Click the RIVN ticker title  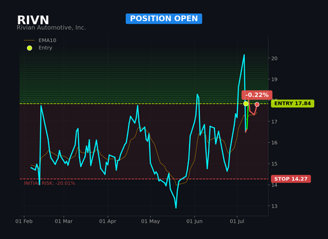[33, 20]
